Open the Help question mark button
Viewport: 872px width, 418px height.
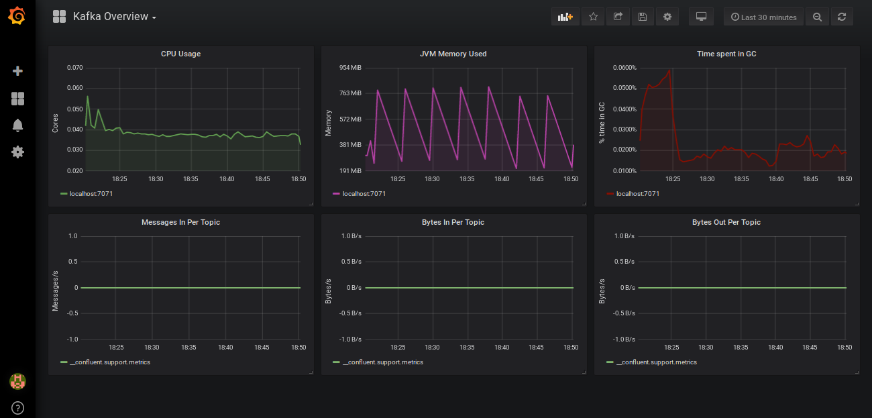coord(17,407)
